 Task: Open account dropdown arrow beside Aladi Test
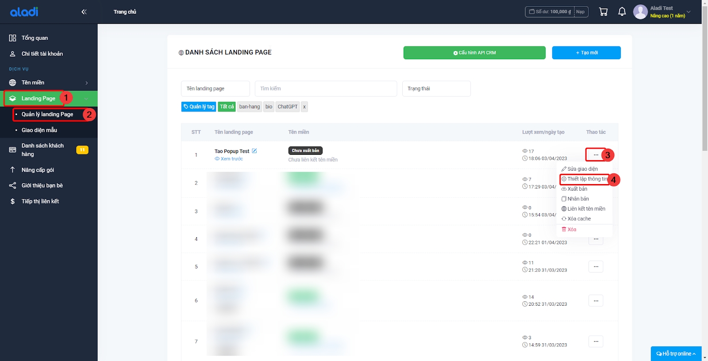[x=689, y=12]
